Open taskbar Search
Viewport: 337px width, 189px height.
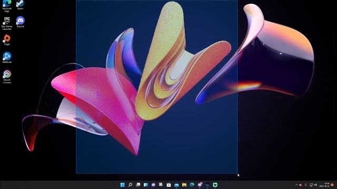[130, 185]
